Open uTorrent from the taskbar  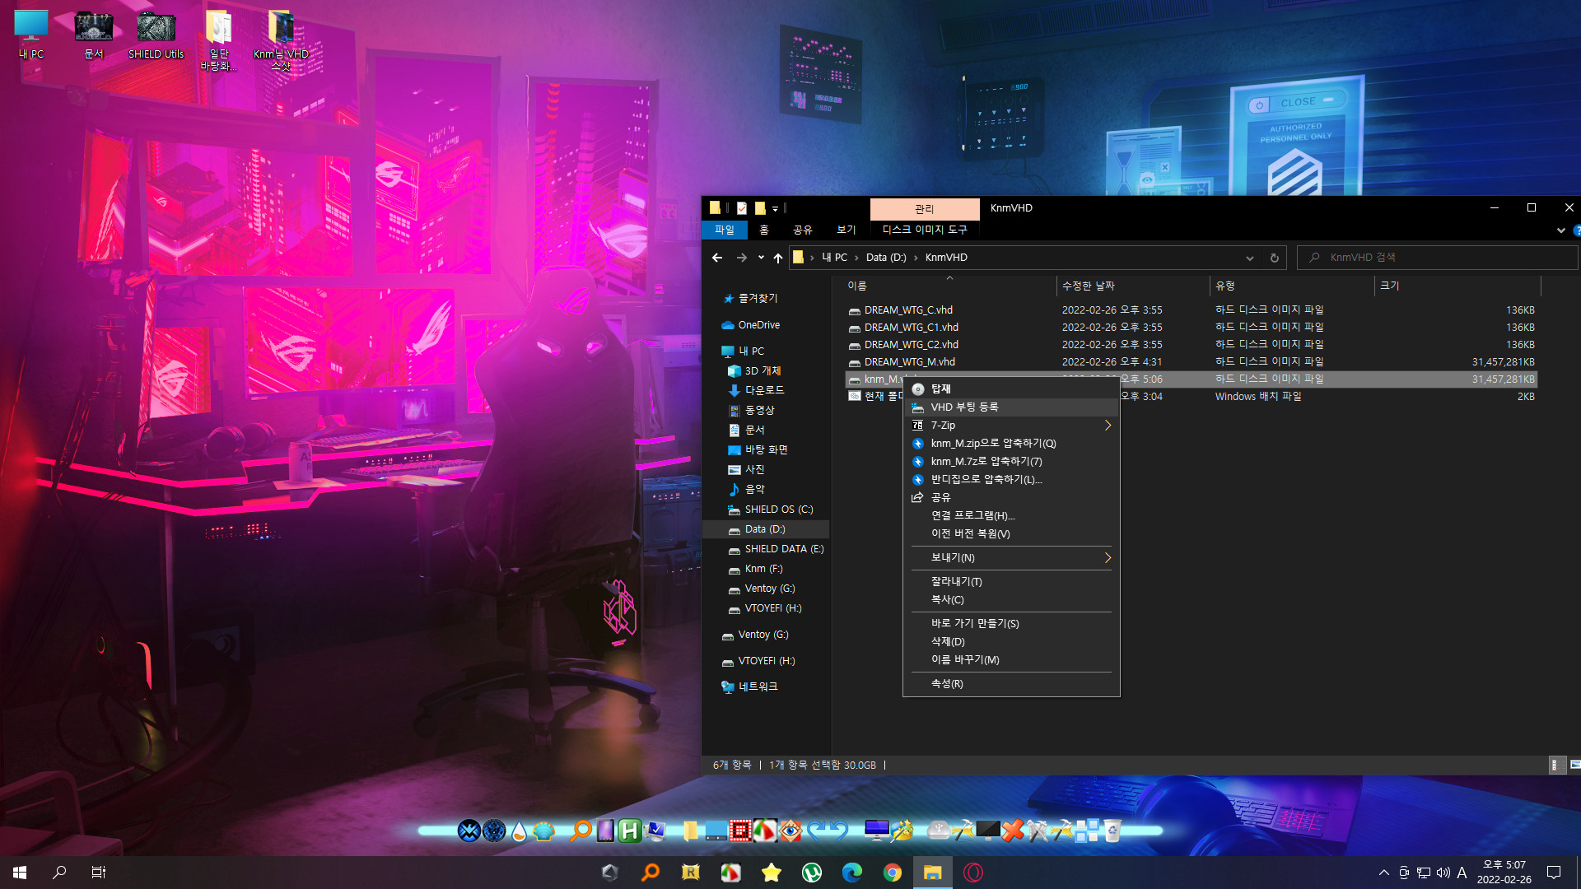[812, 873]
